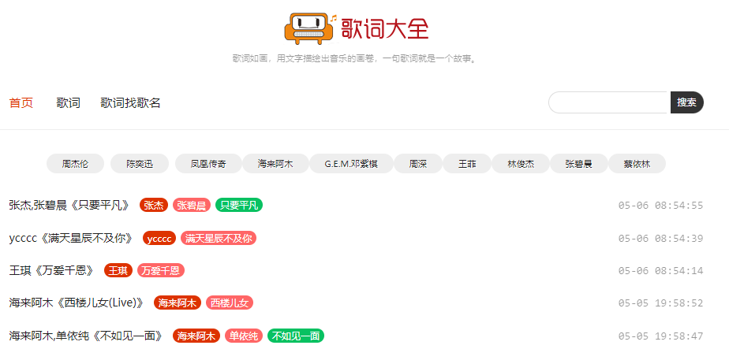Click the pink 单依纯 tag
The width and height of the screenshot is (729, 349).
[x=244, y=336]
